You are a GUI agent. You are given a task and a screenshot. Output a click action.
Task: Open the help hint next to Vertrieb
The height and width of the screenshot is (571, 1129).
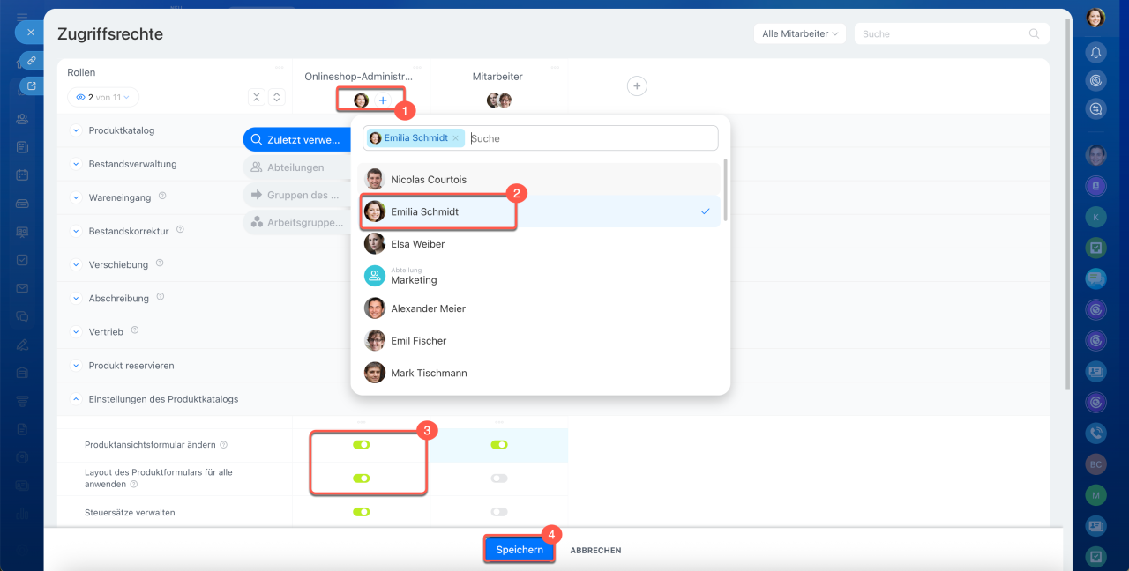135,330
